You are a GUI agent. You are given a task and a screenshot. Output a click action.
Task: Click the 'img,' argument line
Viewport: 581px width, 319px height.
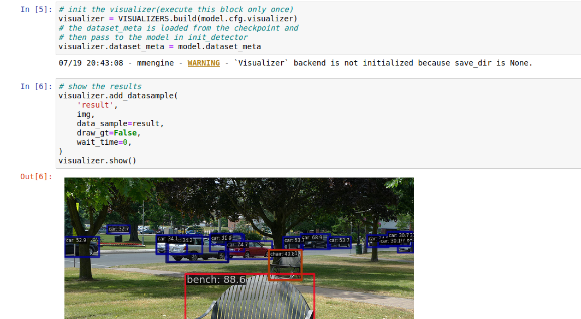pos(86,114)
